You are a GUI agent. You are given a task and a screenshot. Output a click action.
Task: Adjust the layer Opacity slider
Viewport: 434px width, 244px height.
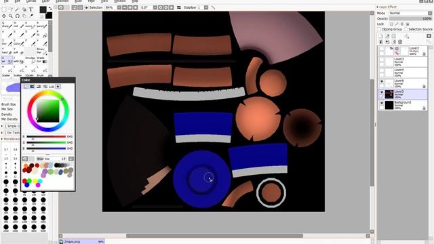pyautogui.click(x=410, y=18)
